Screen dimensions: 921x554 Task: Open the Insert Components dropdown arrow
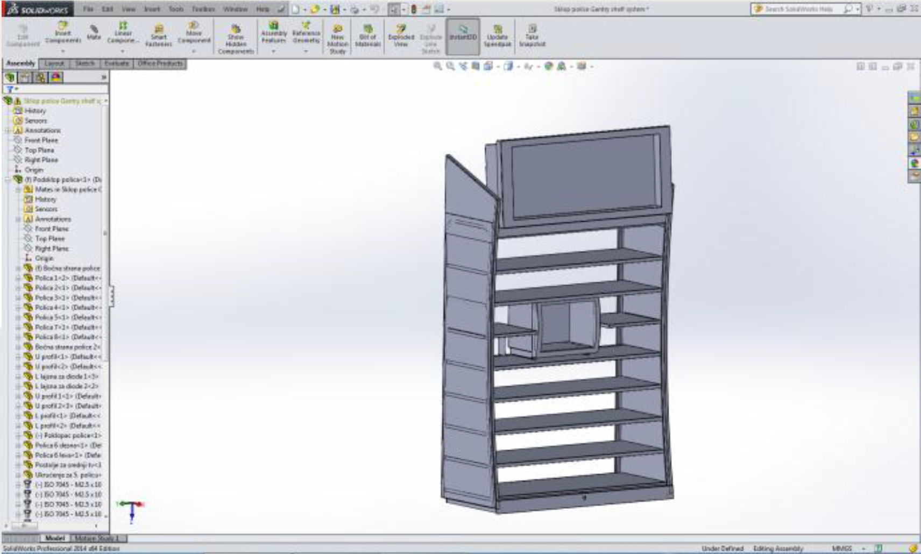[63, 52]
